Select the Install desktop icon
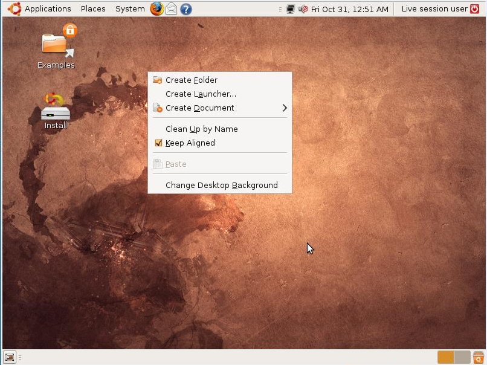 (55, 111)
